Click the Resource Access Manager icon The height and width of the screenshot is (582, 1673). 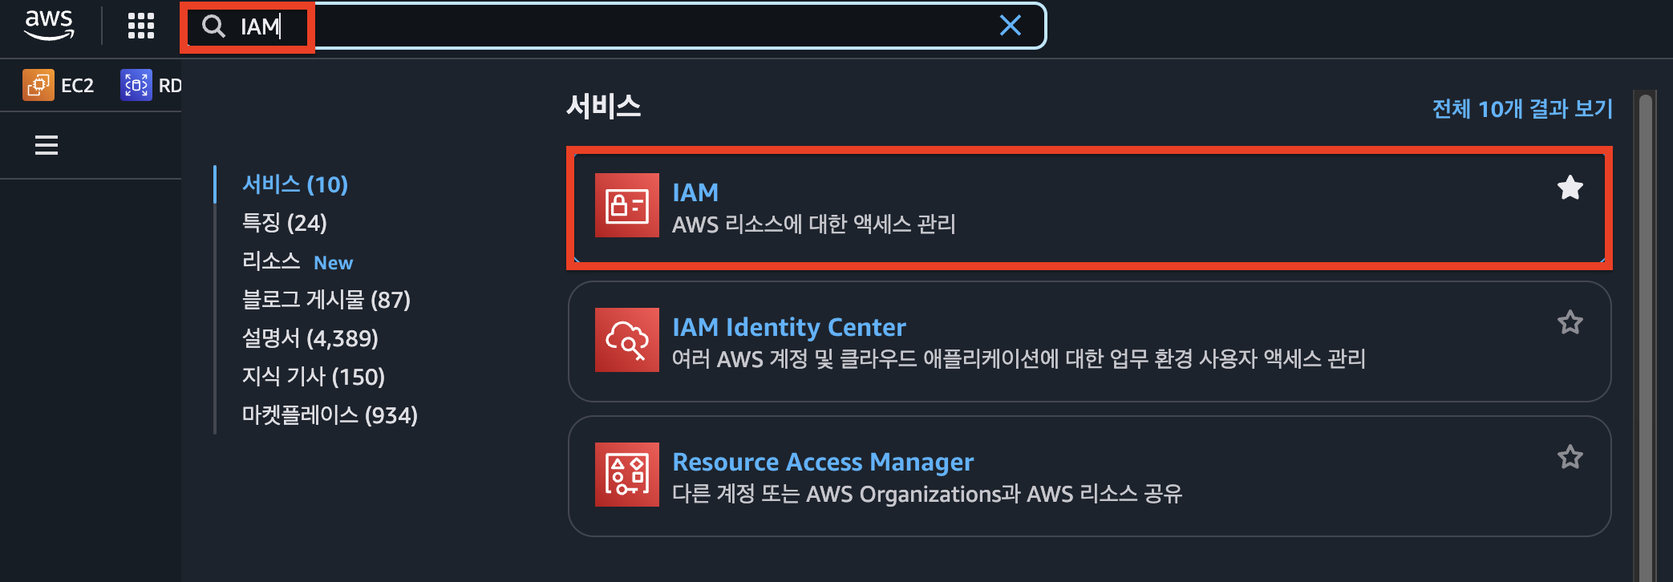click(x=627, y=475)
